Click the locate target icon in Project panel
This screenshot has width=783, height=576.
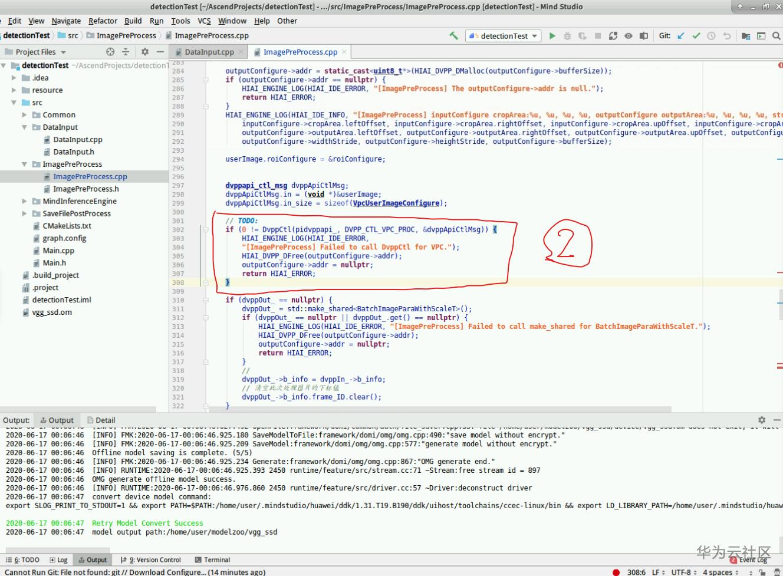tap(110, 52)
